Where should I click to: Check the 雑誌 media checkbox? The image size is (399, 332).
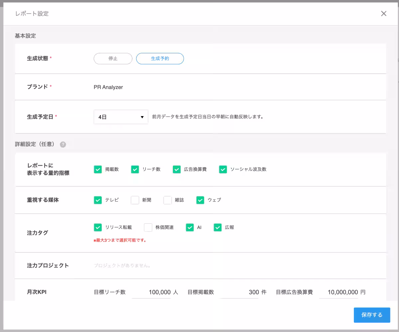(168, 200)
